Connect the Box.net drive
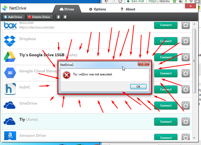This screenshot has height=145, width=201. tap(166, 25)
